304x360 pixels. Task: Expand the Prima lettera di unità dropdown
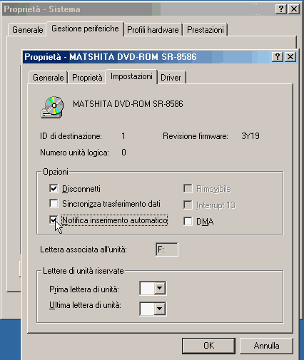(x=159, y=288)
